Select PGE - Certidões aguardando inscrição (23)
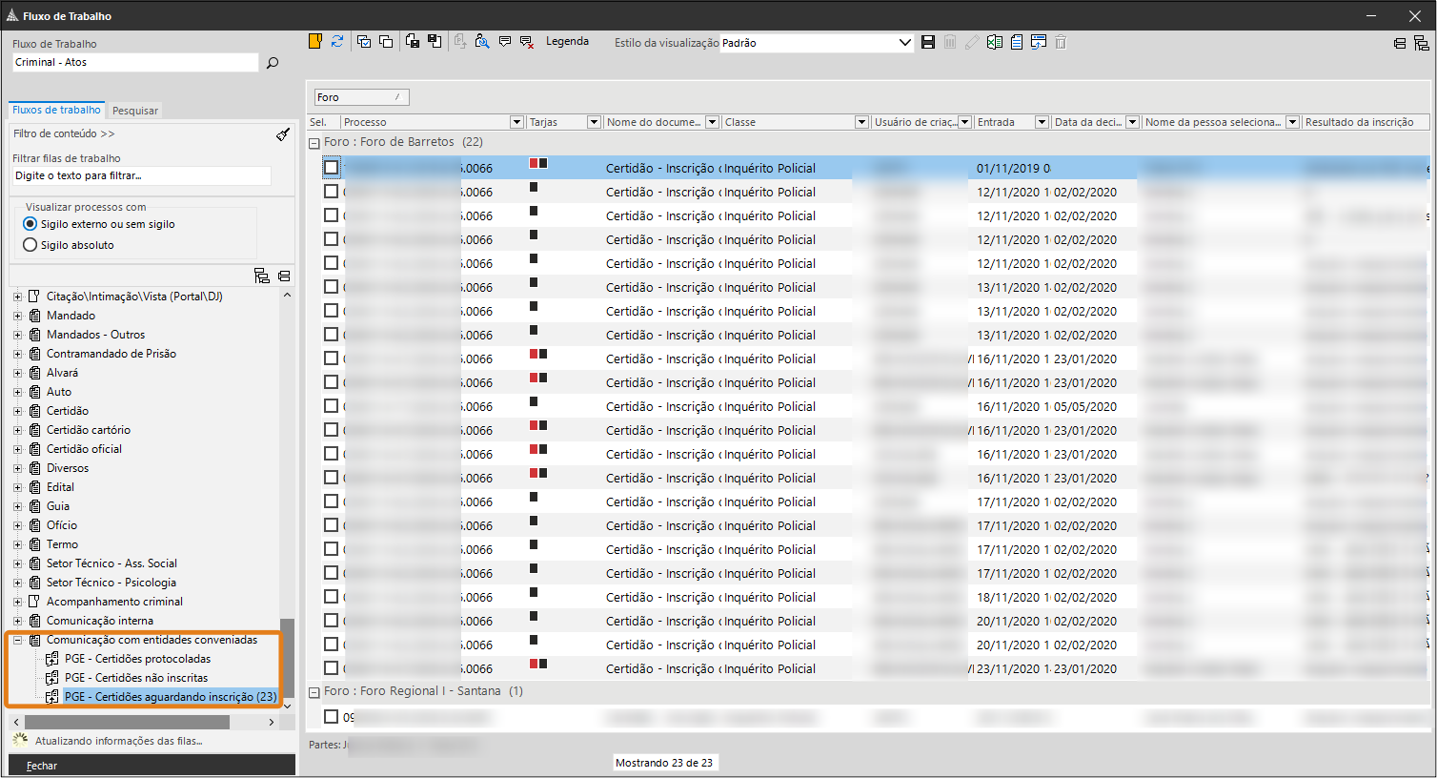The image size is (1437, 778). pos(171,697)
